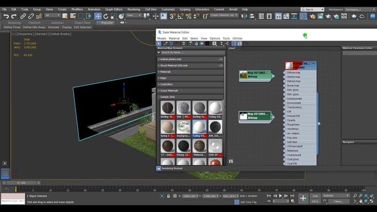This screenshot has height=212, width=377.
Task: Choose Pick Material from Object eyedropper
Action: point(165,44)
